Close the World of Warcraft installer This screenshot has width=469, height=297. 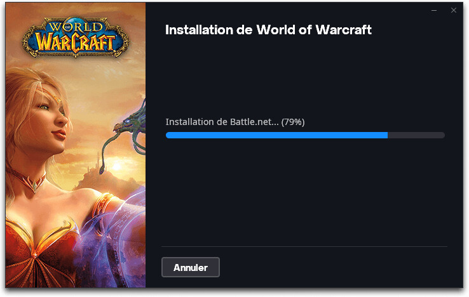[454, 10]
